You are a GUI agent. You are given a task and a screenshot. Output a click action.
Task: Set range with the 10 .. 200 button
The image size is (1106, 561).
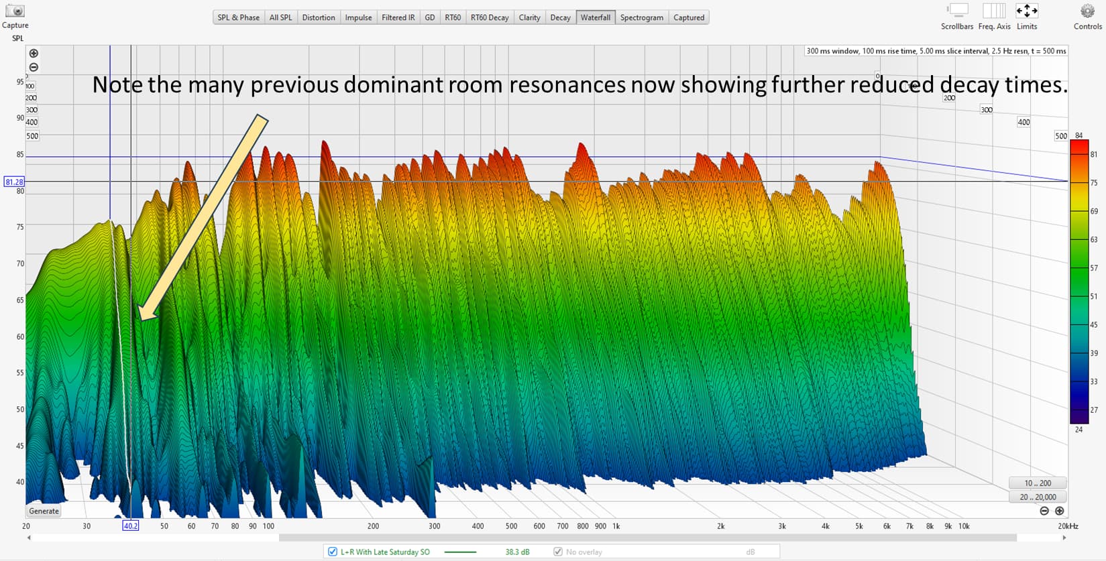click(1037, 483)
